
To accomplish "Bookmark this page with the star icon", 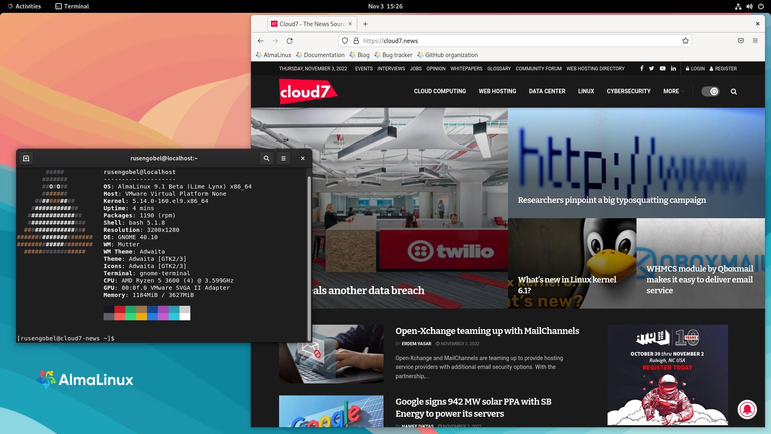I will (685, 41).
